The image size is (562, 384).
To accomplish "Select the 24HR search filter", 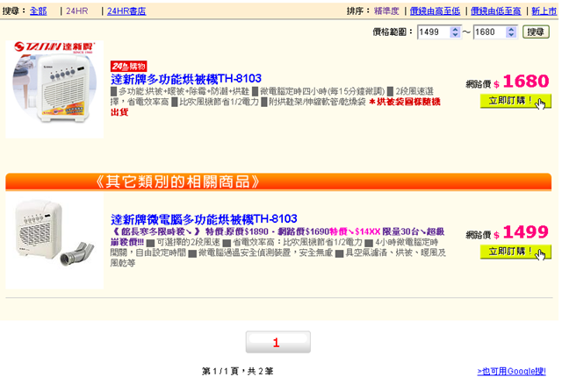I will point(77,11).
